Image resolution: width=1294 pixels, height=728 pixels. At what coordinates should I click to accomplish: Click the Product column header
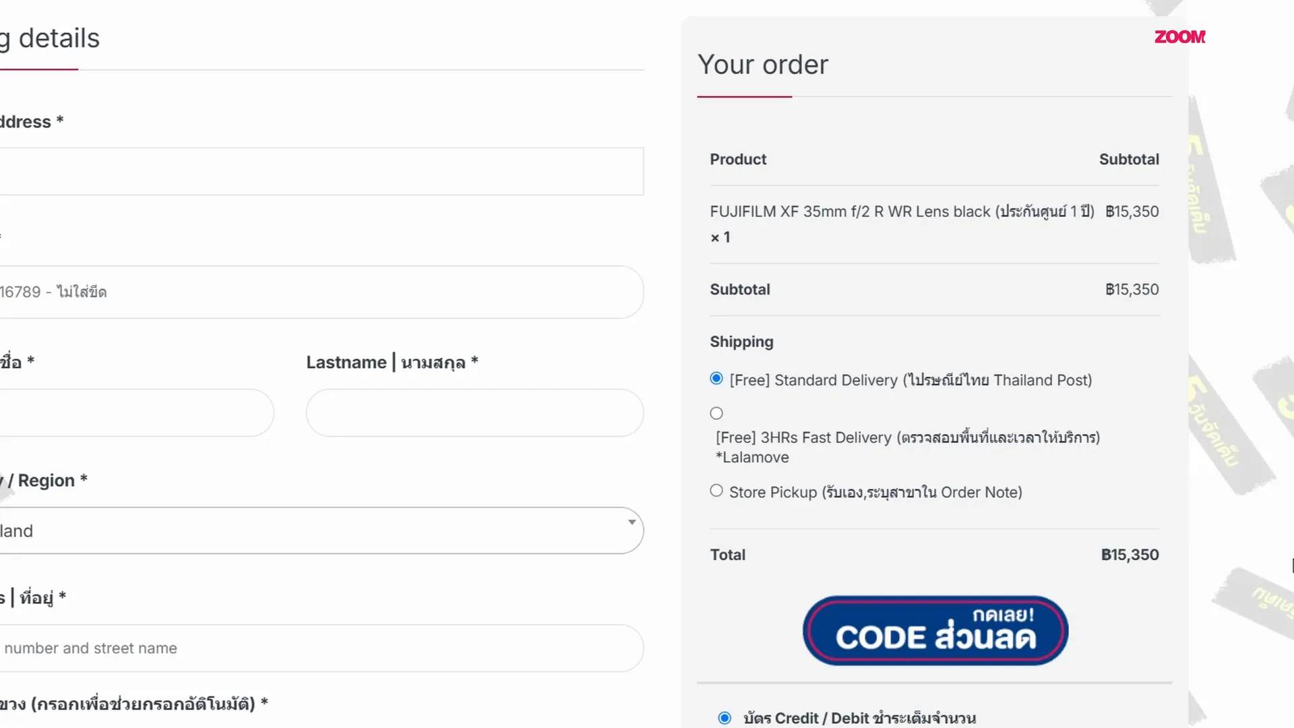tap(738, 159)
